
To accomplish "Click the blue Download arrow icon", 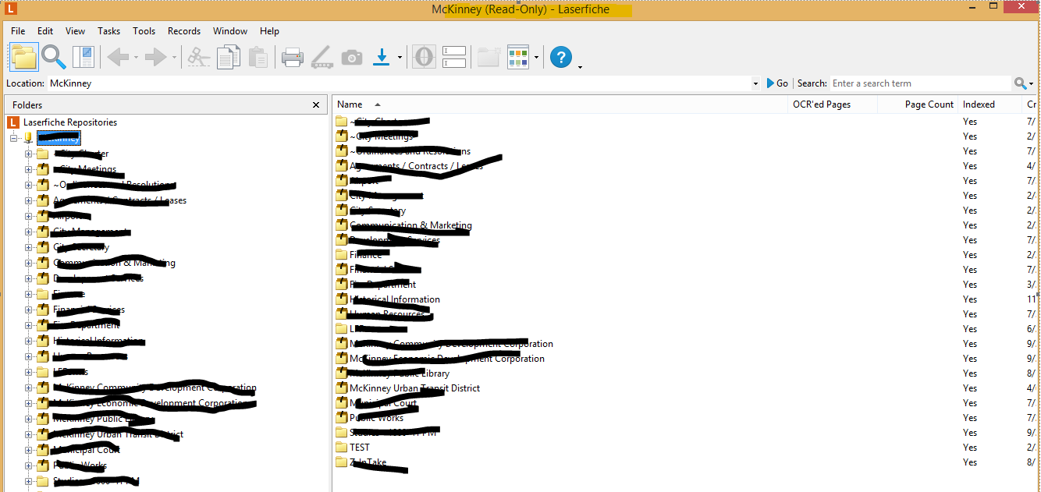I will tap(381, 57).
